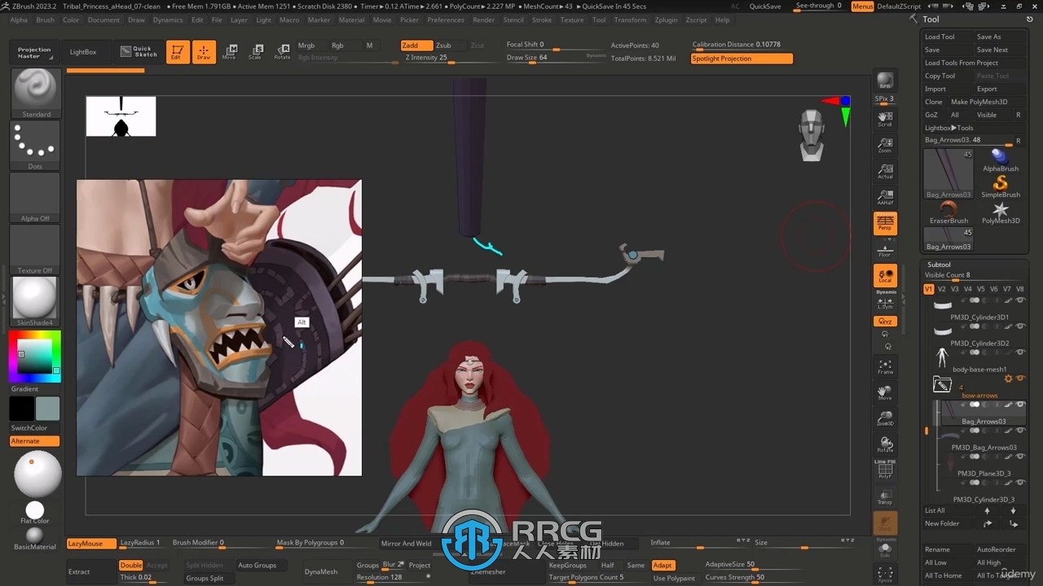
Task: Expand the bow-arrows folder
Action: pyautogui.click(x=942, y=384)
